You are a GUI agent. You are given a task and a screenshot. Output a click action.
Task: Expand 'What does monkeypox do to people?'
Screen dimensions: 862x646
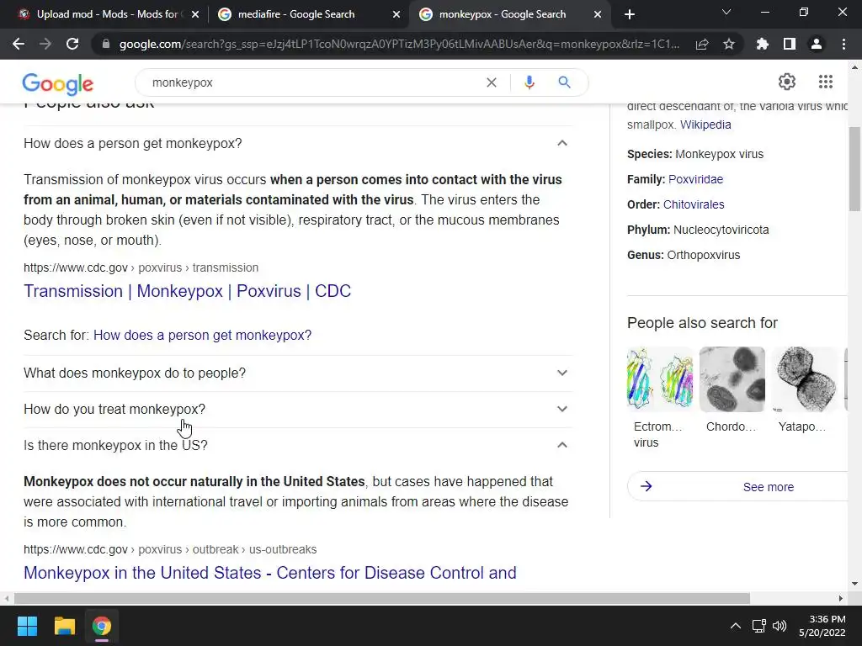coord(298,373)
